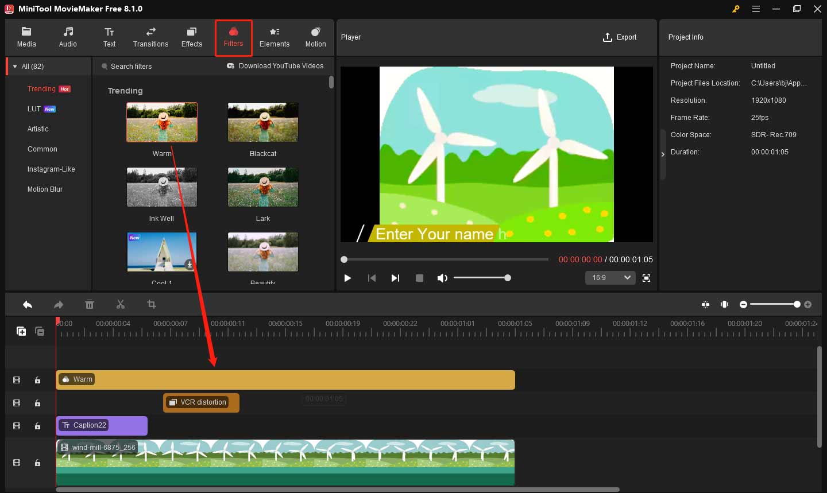Select the Warm filter clip on timeline
The image size is (827, 493).
point(285,380)
